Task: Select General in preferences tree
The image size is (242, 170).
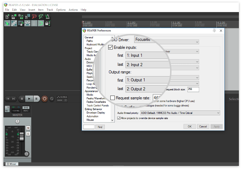Action: point(89,37)
